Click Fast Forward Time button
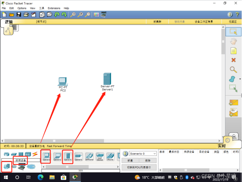Image resolution: width=242 pixels, height=182 pixels. pyautogui.click(x=59, y=146)
